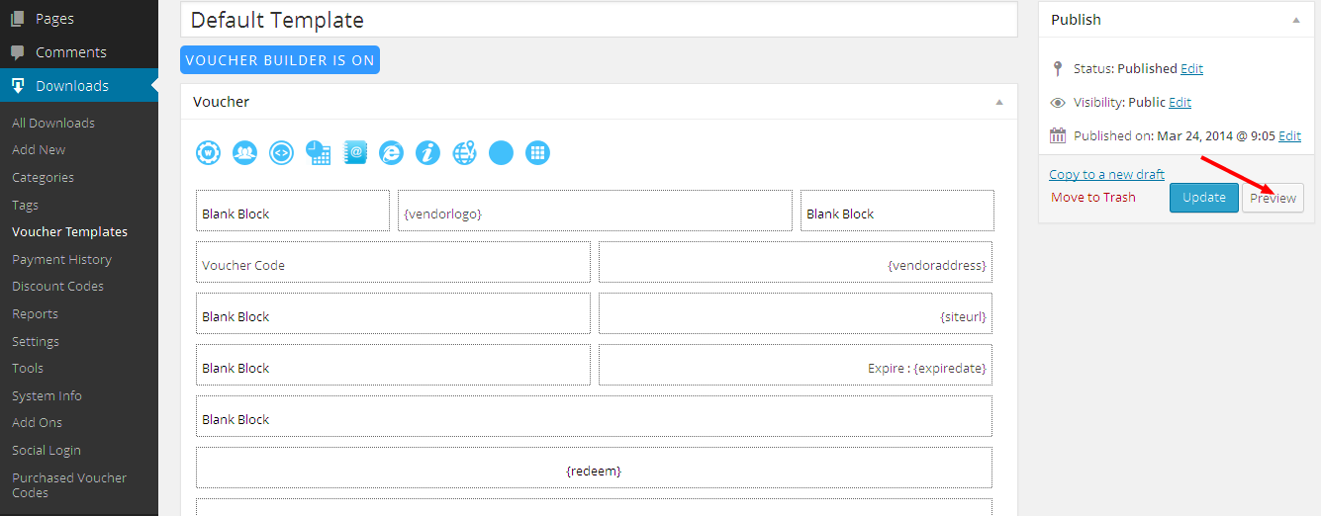
Task: Click the grid icon in voucher toolbar
Action: point(537,152)
